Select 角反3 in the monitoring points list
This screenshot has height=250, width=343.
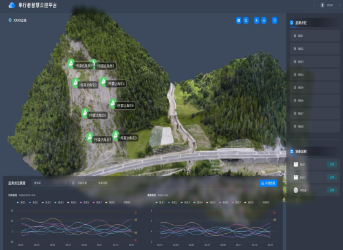pos(315,61)
